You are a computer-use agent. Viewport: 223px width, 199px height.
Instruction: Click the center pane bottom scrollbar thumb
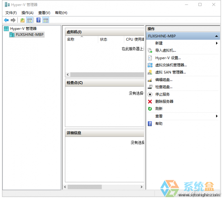click(x=85, y=187)
